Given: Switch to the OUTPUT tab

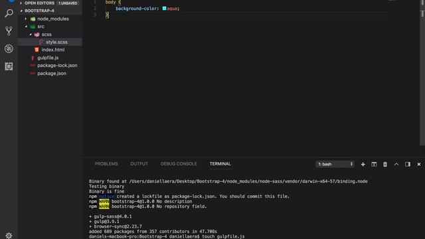Looking at the screenshot, I should (139, 164).
